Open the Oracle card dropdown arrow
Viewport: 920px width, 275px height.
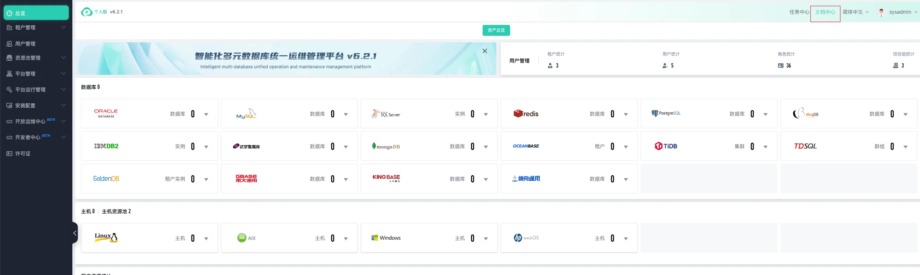(206, 115)
